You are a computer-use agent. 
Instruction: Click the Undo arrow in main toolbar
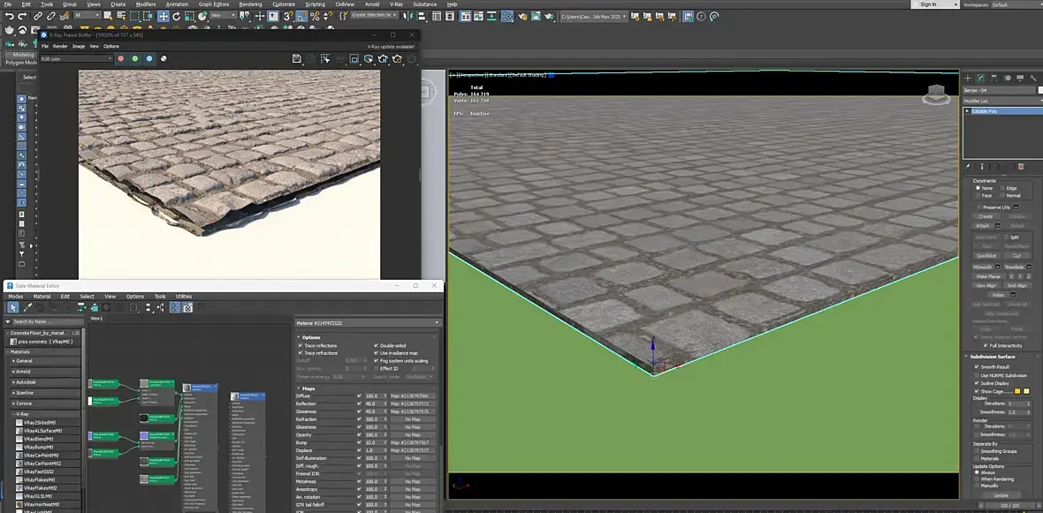click(9, 16)
